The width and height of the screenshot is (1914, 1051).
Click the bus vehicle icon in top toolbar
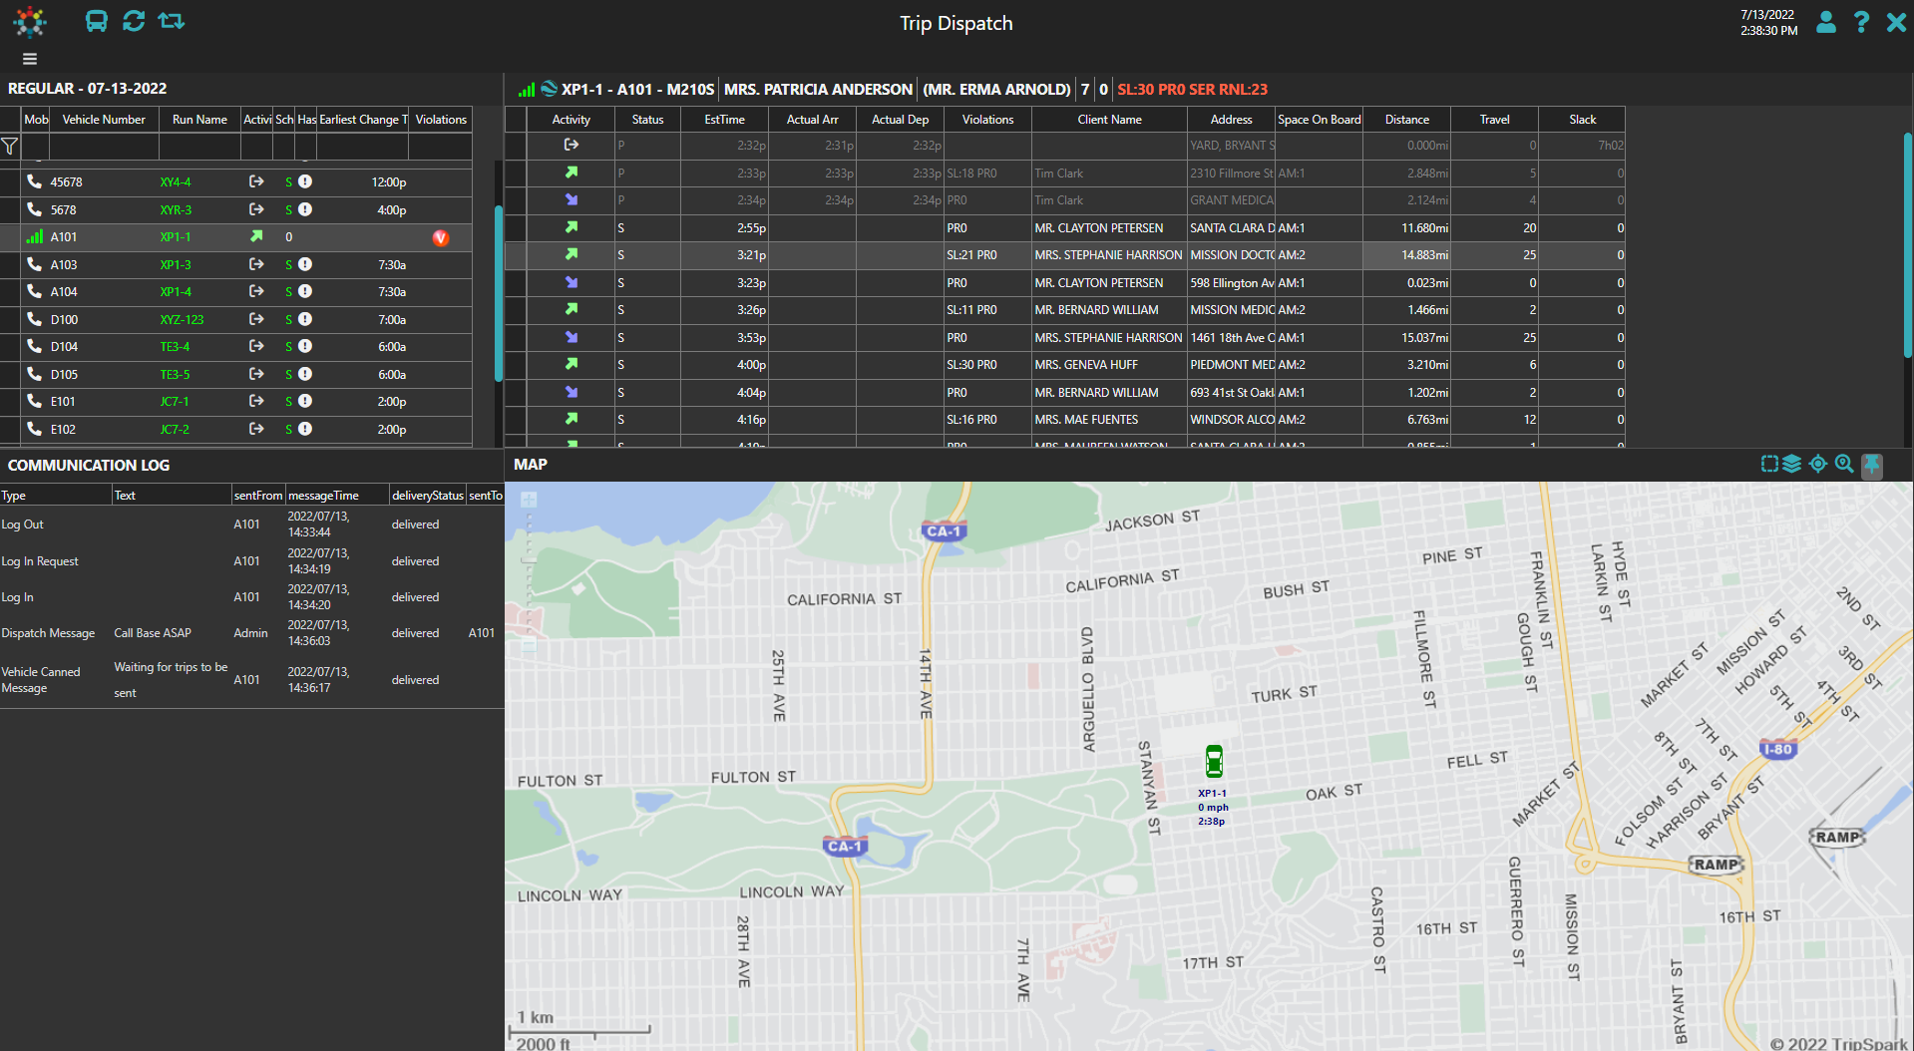point(97,21)
